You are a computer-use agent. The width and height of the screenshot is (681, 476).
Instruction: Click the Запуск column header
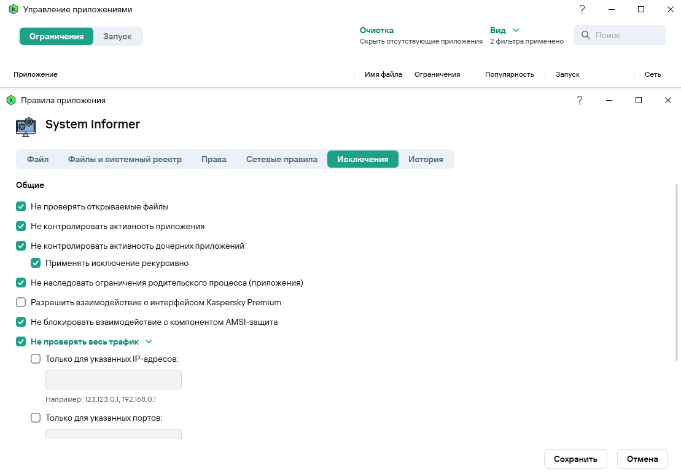567,74
